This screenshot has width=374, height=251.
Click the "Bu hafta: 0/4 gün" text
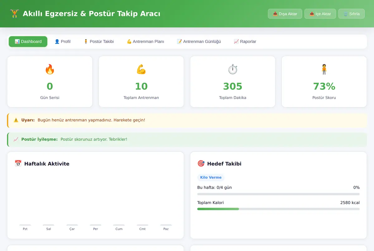214,187
